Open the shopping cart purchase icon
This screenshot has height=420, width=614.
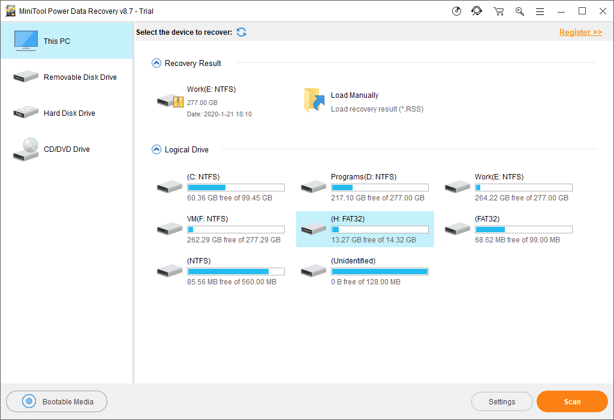coord(498,11)
